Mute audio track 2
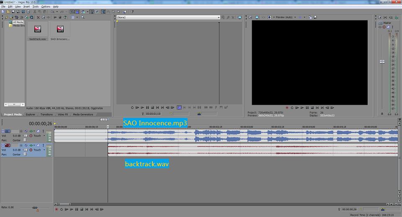 tap(38, 145)
